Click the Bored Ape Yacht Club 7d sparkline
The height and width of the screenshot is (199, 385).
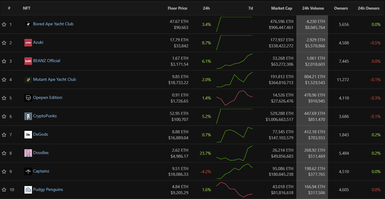click(x=234, y=24)
